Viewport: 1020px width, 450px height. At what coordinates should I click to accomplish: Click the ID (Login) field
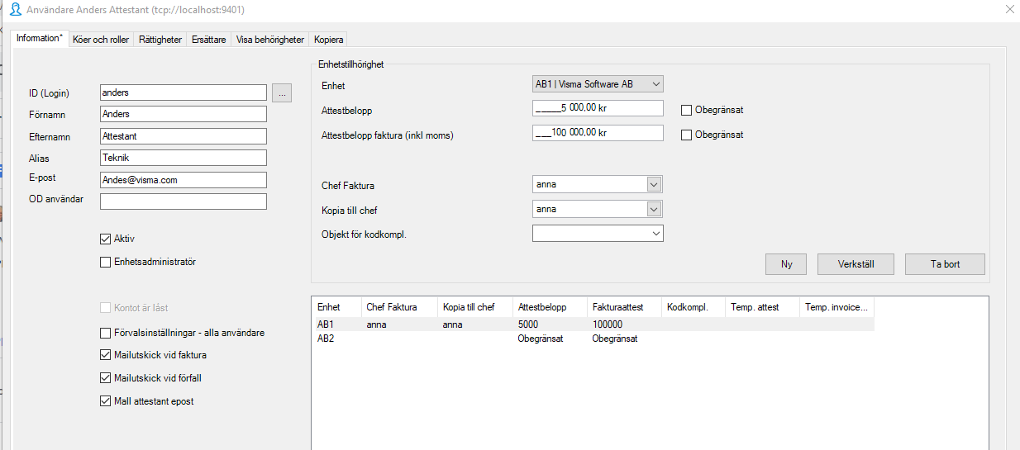pos(184,92)
